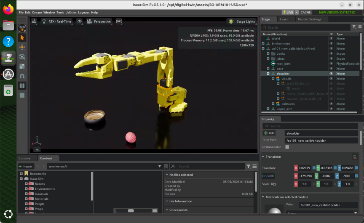Click NEW VERSION DETECTED notice

(337, 13)
